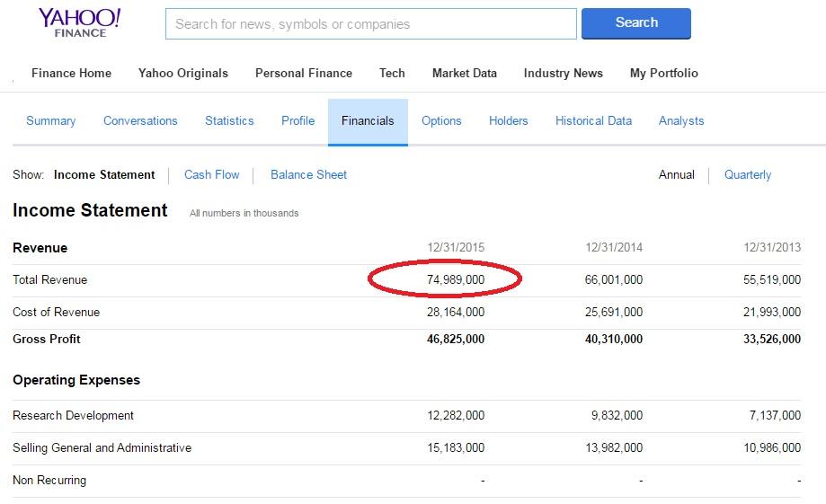
Task: View the Holders tab
Action: tap(508, 121)
